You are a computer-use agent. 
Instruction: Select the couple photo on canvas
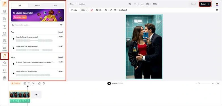144,47
